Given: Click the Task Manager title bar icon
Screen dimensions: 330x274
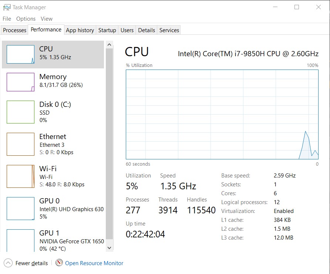Looking at the screenshot, I should (x=7, y=7).
